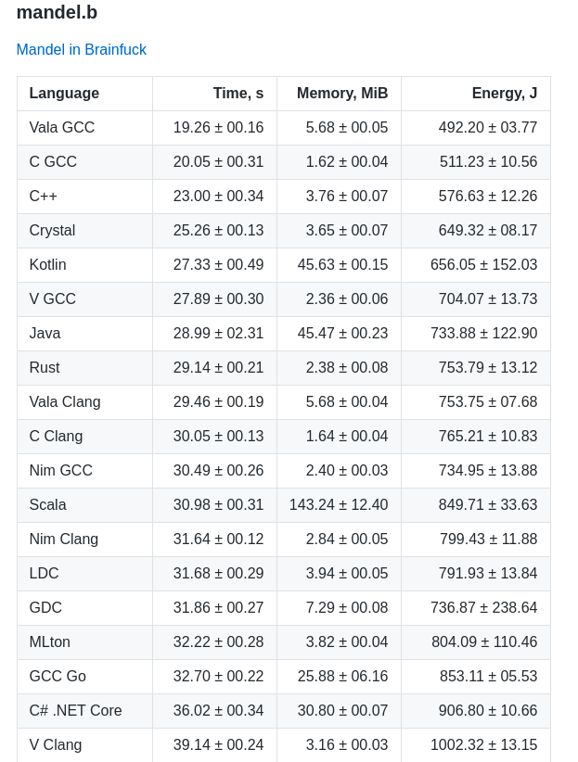Open the Mandel in Brainfuck link
Screen dimensions: 578x762
click(82, 49)
